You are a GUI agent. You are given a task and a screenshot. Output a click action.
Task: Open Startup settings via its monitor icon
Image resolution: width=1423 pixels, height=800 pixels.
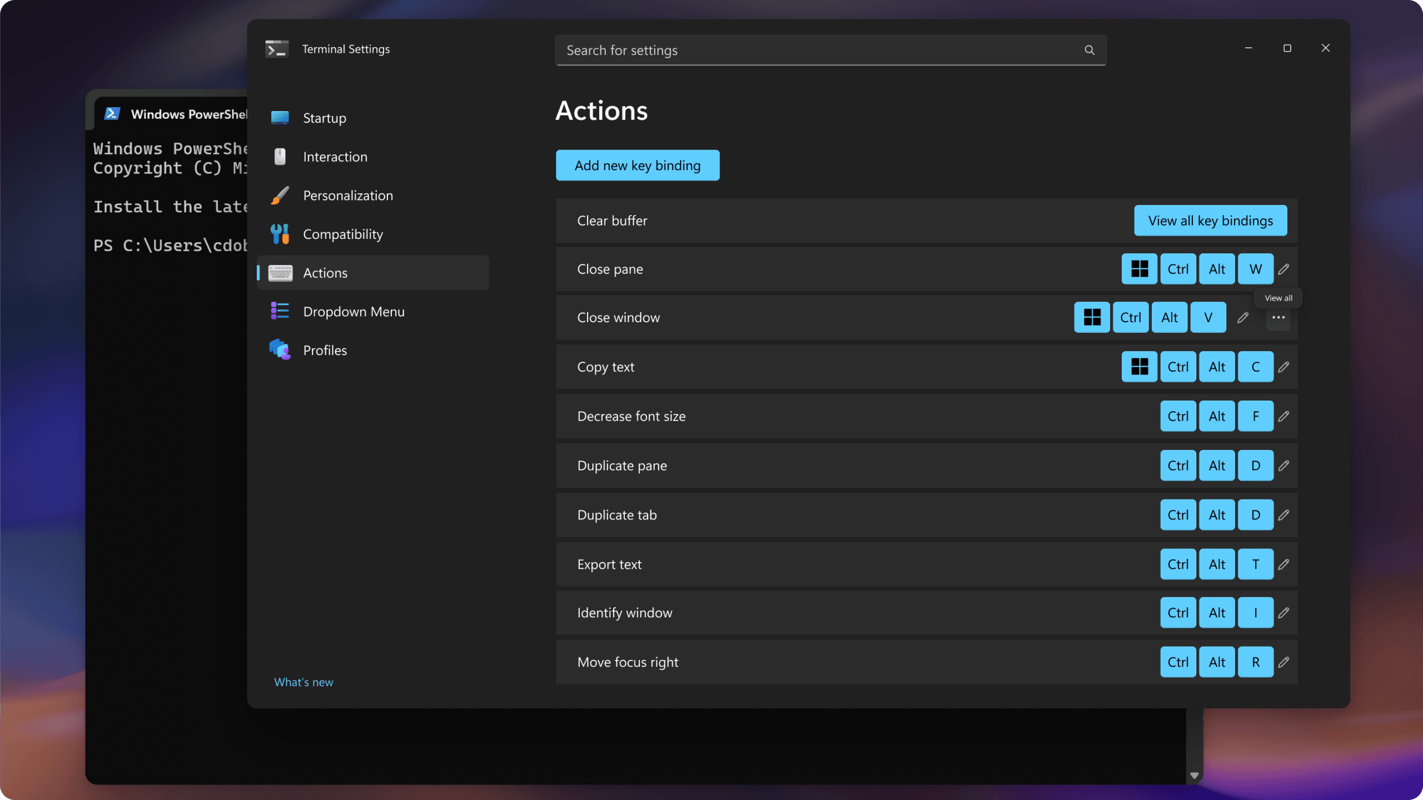(x=280, y=117)
